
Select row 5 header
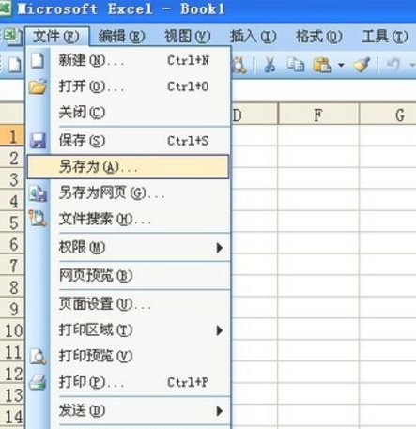point(12,222)
